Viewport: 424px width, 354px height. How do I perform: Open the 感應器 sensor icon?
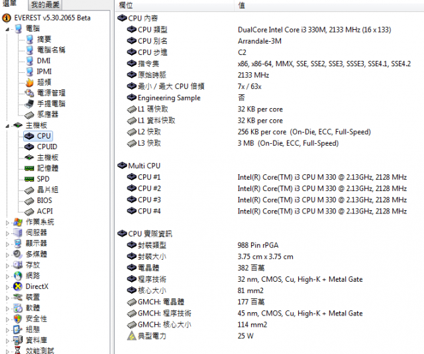(x=29, y=115)
